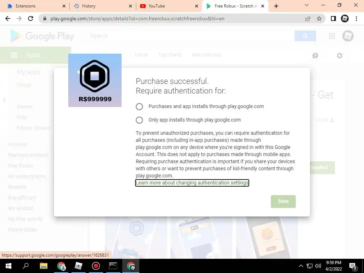This screenshot has height=273, width=364.
Task: Select 'Purchases and app installs' radio option
Action: click(139, 107)
